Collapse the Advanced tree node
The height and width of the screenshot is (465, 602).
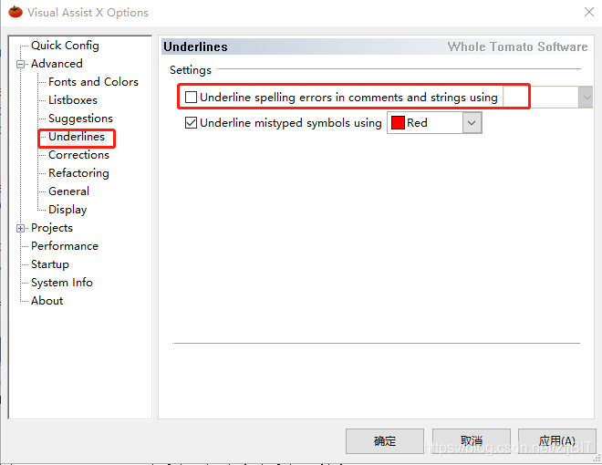pyautogui.click(x=21, y=64)
